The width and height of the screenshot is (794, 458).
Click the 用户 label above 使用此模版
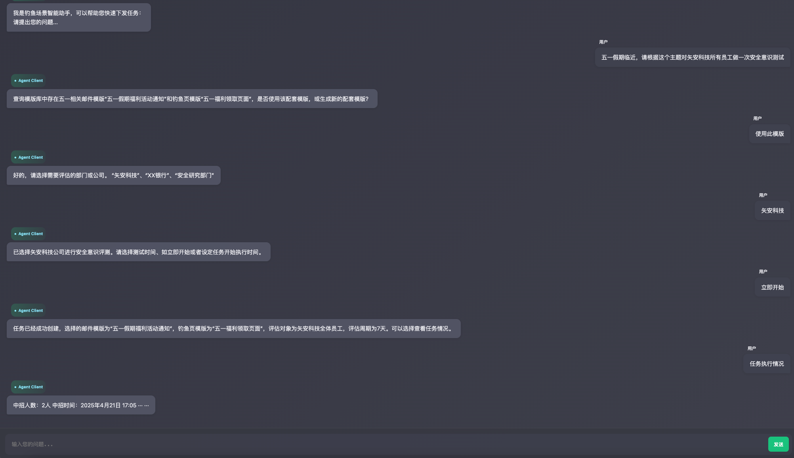point(757,118)
